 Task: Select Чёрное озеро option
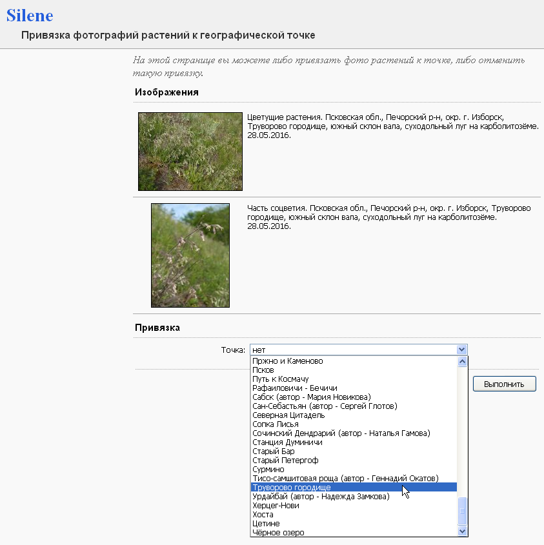pyautogui.click(x=278, y=533)
